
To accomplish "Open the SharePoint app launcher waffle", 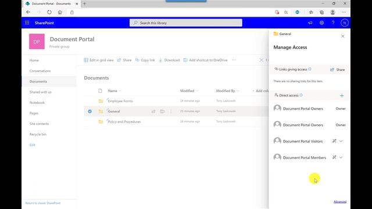I will coord(27,23).
